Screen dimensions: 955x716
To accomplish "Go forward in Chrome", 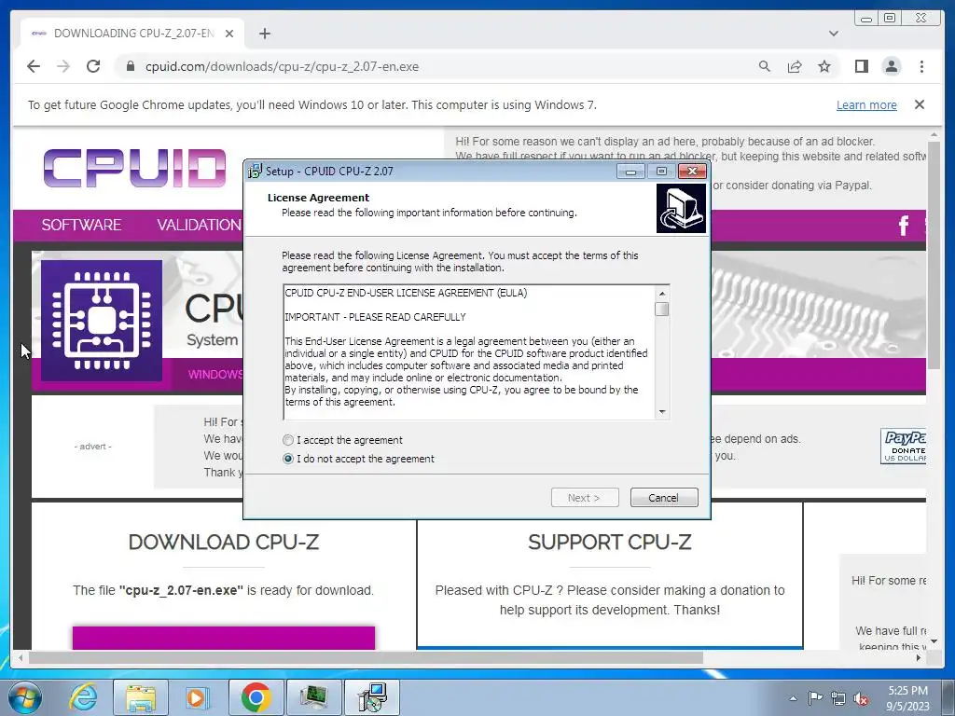I will click(63, 66).
